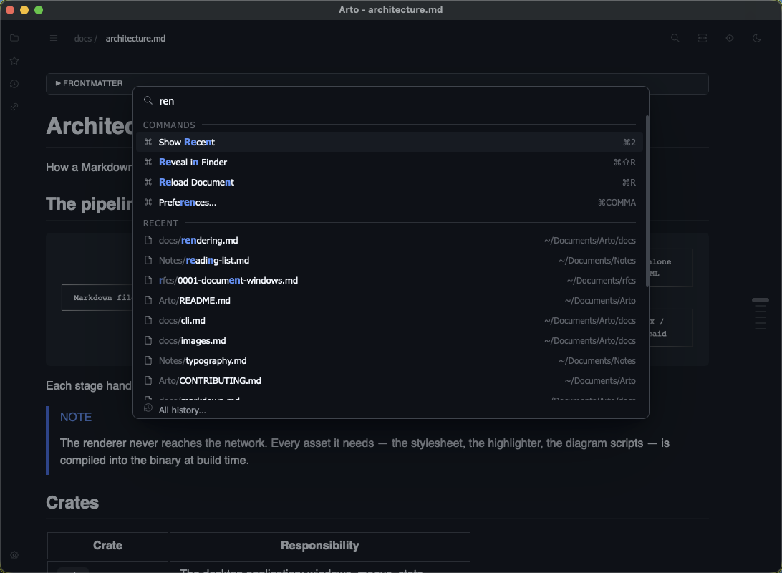
Task: Click the command icon beside Show Recent
Action: (148, 142)
